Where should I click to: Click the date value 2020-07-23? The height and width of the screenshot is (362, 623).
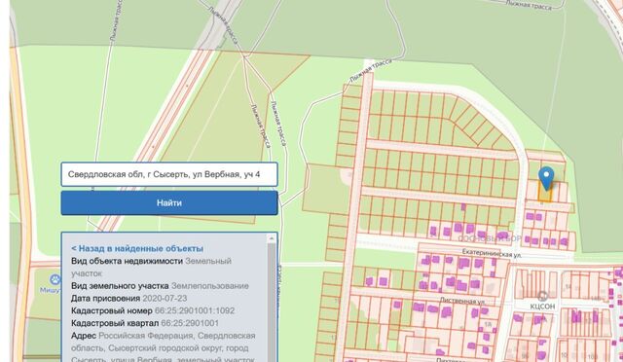pos(165,298)
